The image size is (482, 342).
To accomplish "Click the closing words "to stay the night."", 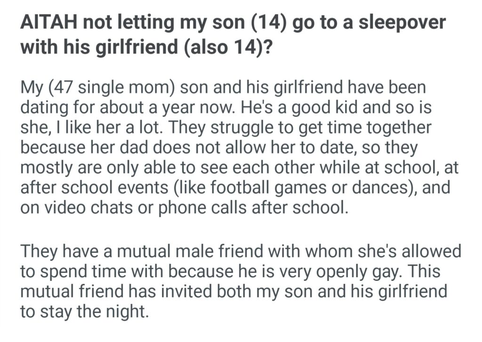I will (85, 311).
